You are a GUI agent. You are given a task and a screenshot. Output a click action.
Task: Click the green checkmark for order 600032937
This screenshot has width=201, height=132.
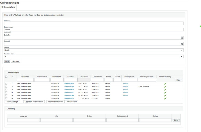[165, 98]
